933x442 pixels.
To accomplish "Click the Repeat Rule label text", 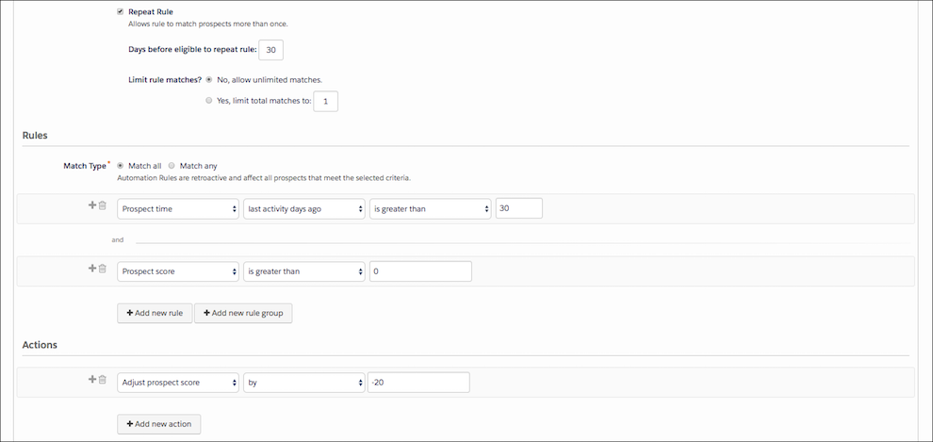I will tap(151, 12).
